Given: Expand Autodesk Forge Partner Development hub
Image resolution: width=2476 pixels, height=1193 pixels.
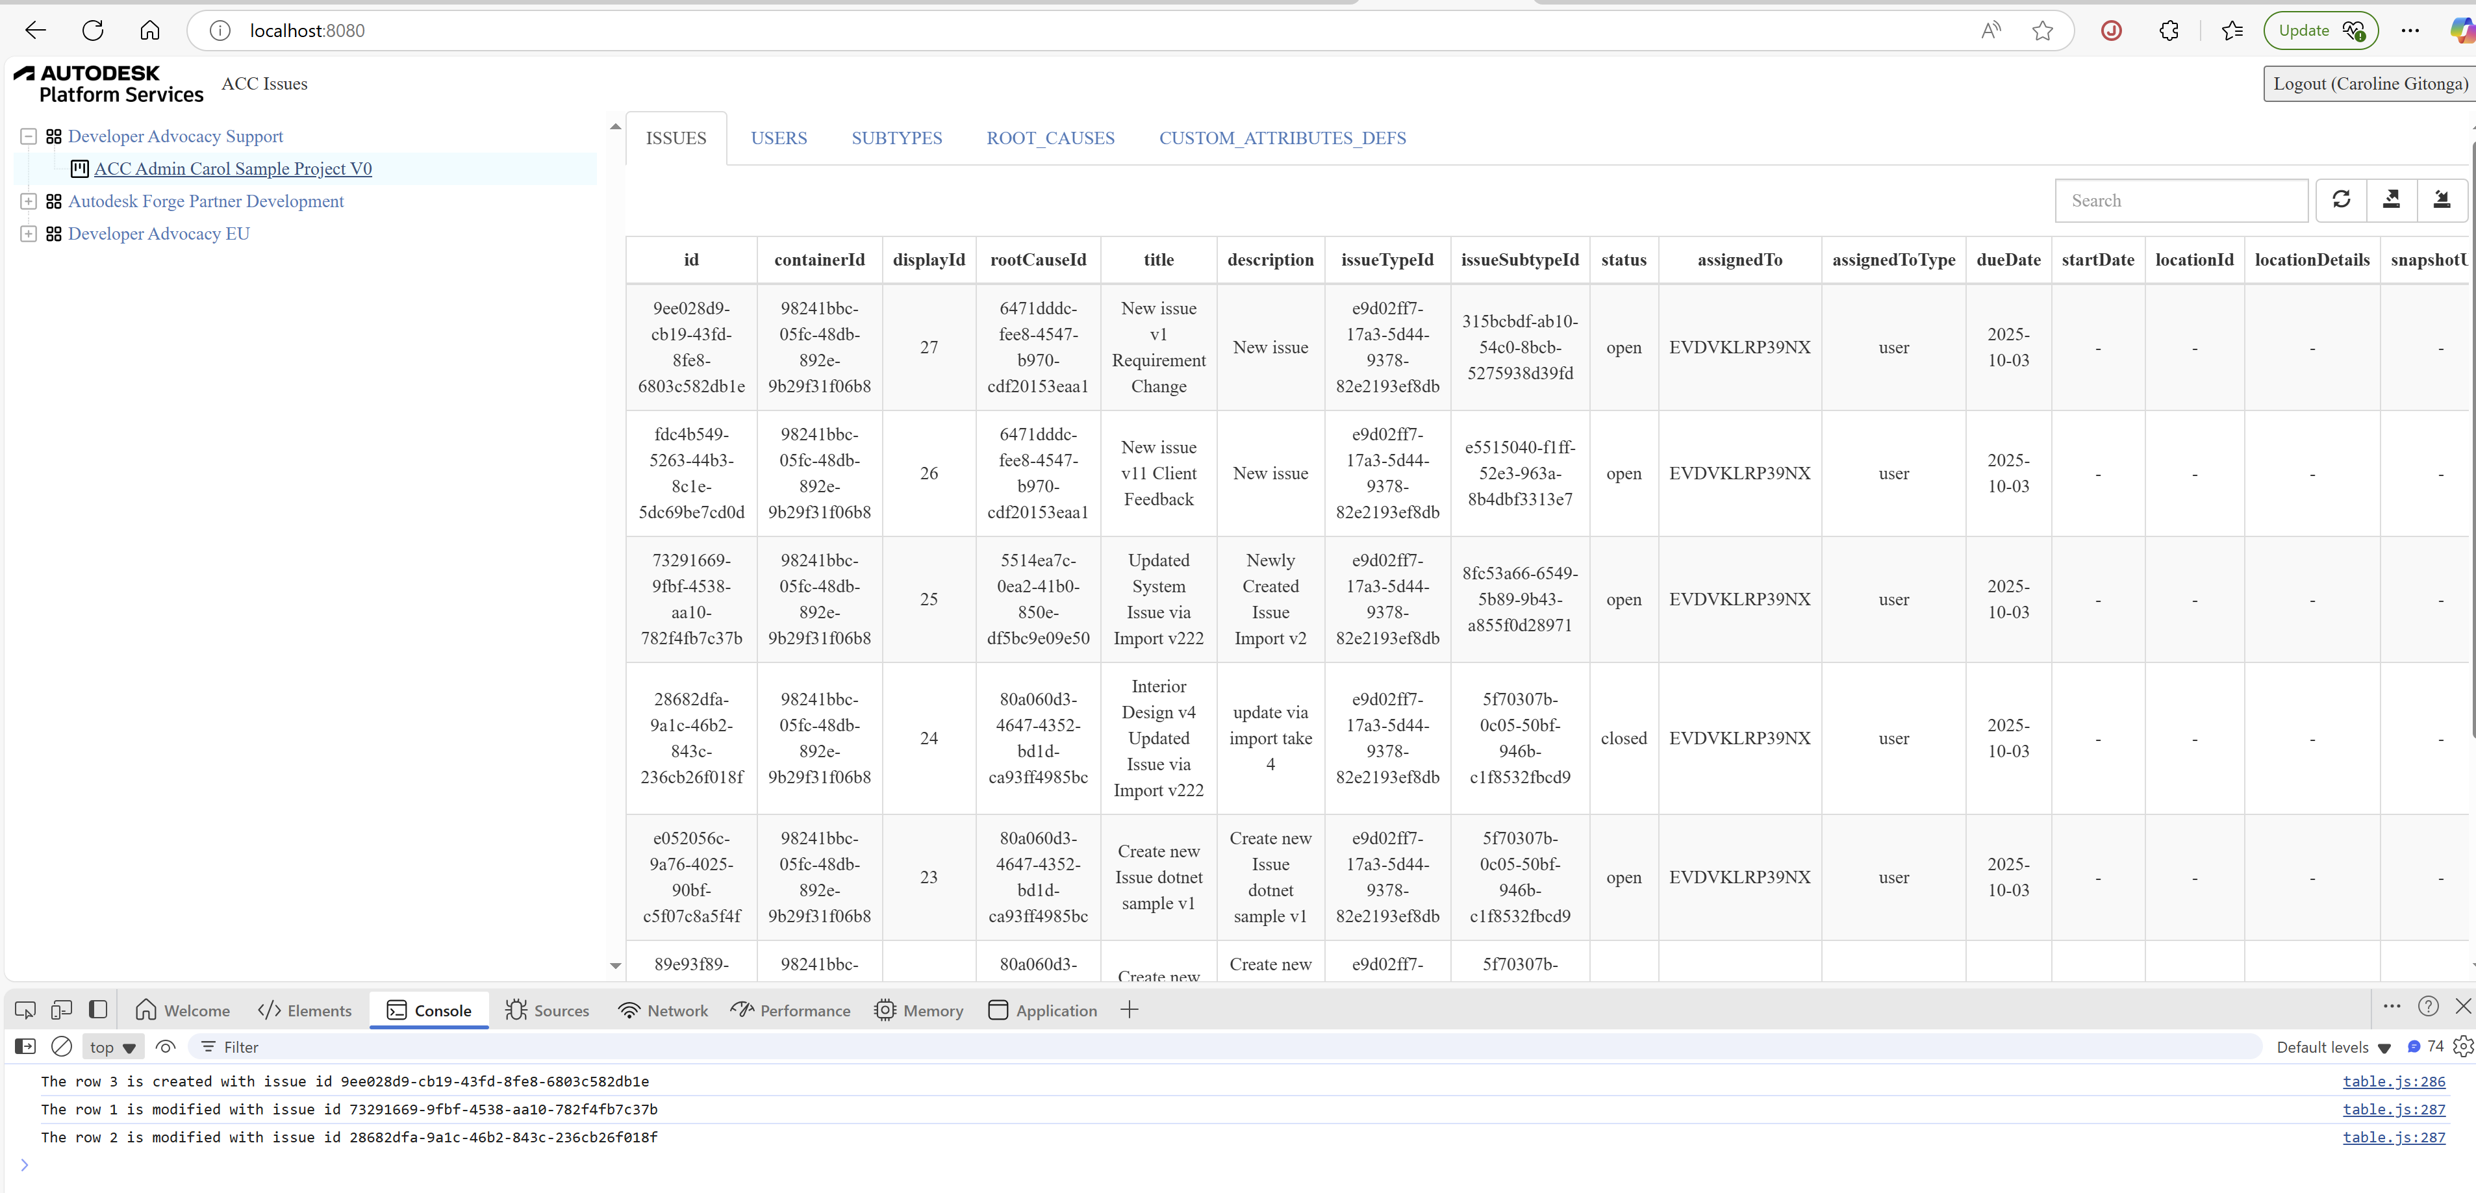Looking at the screenshot, I should point(29,201).
